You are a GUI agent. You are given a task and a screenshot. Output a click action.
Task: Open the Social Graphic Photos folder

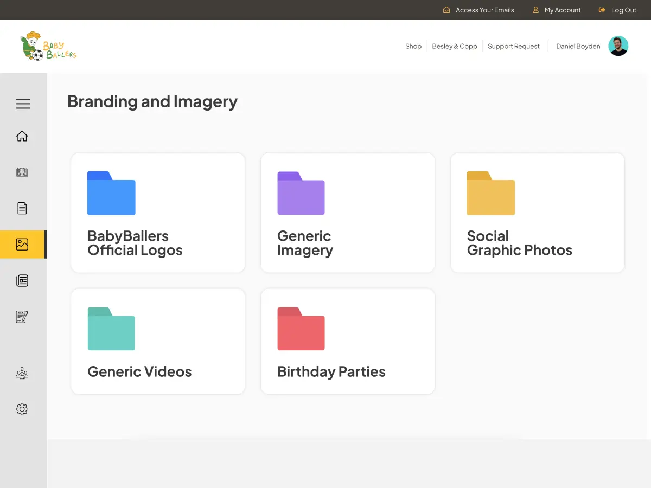click(537, 213)
